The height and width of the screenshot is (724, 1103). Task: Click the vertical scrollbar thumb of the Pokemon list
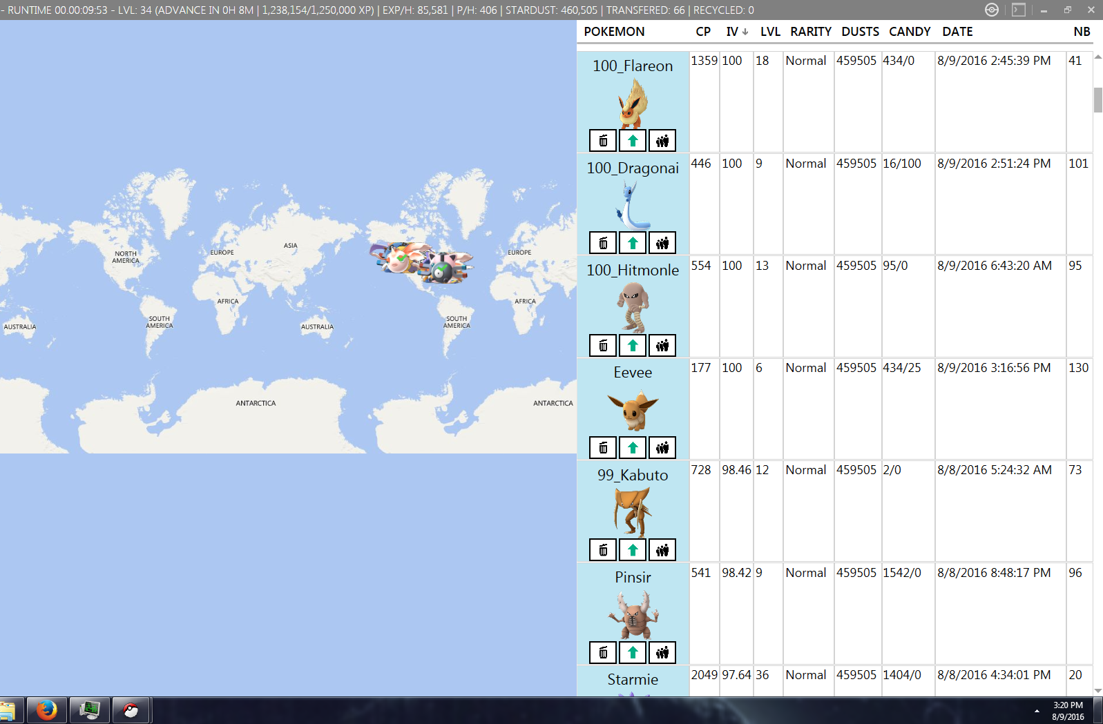(1097, 100)
